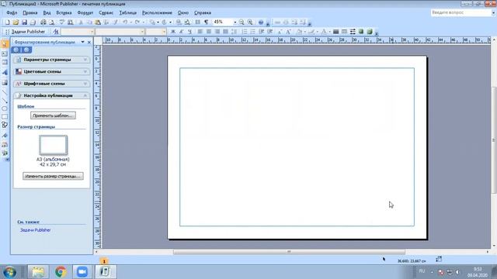
Task: Open the Файл menu
Action: coord(12,12)
